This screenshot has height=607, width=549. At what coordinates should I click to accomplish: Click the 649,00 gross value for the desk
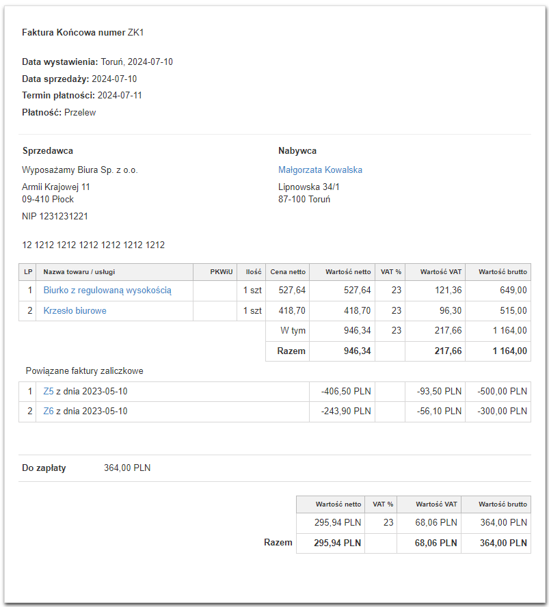pos(513,291)
